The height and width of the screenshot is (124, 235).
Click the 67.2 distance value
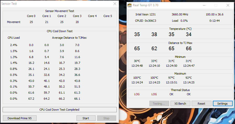[x=31, y=99]
